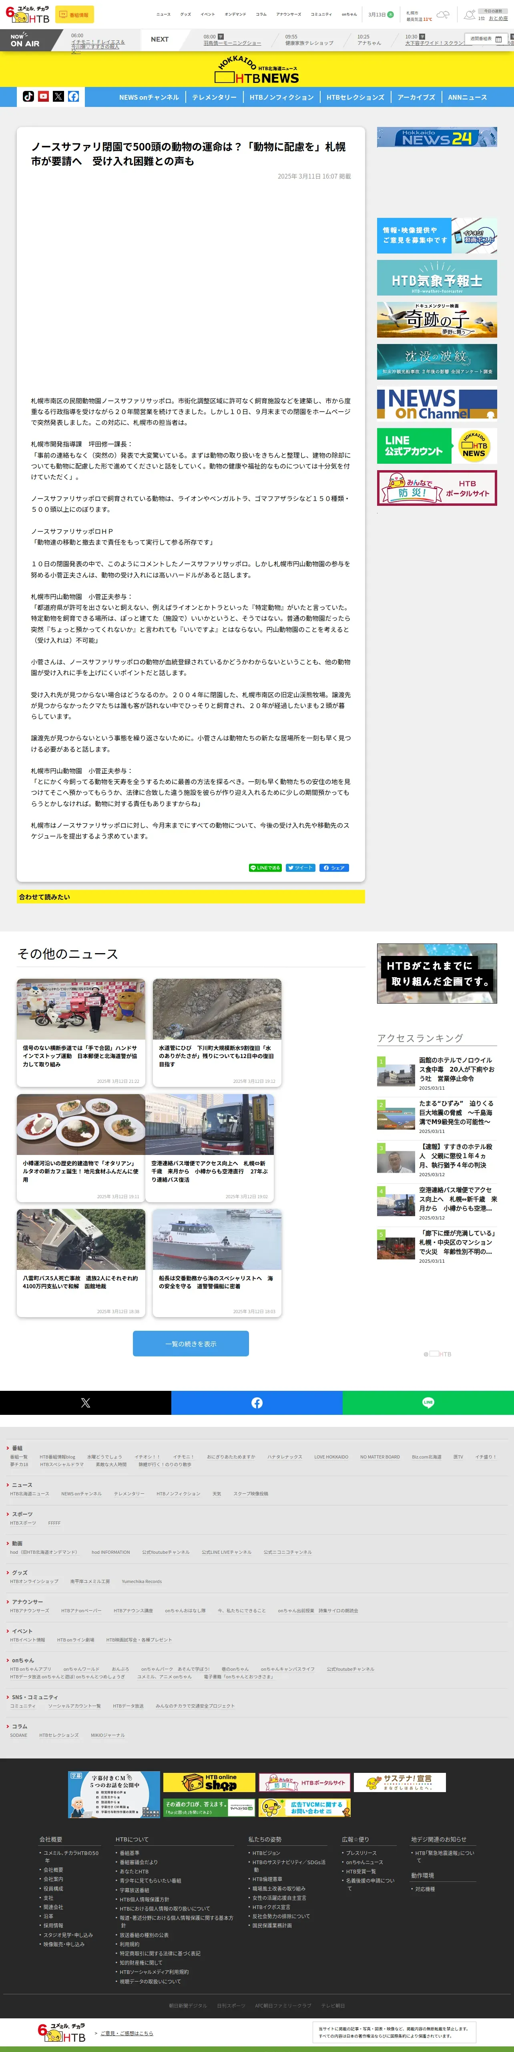The height and width of the screenshot is (2052, 514).
Task: Open the HTB気象予報士 sidebar banner
Action: pos(437,278)
